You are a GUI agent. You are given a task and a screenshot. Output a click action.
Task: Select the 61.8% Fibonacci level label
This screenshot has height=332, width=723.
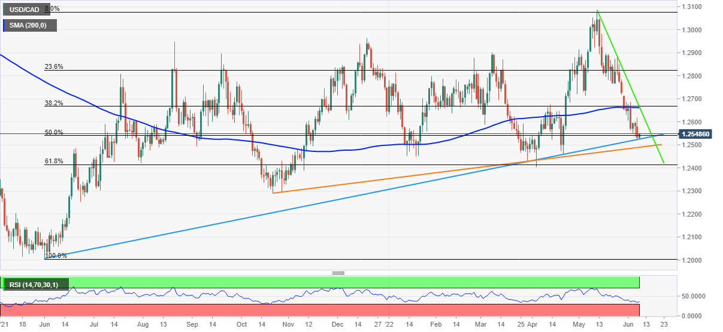coord(55,162)
